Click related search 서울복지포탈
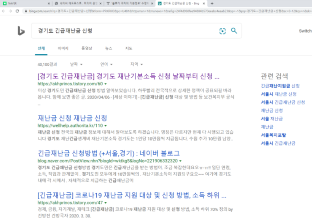 click(274, 135)
